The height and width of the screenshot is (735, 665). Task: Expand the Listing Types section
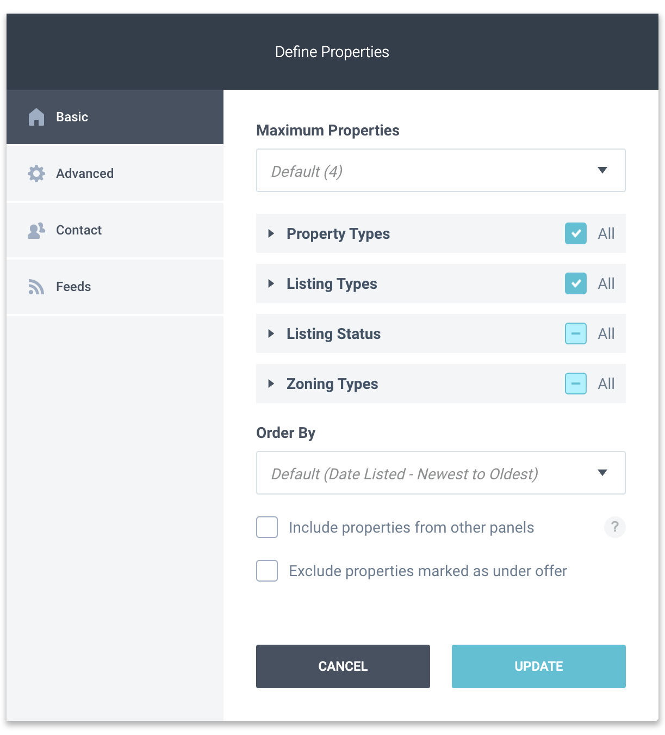[271, 283]
